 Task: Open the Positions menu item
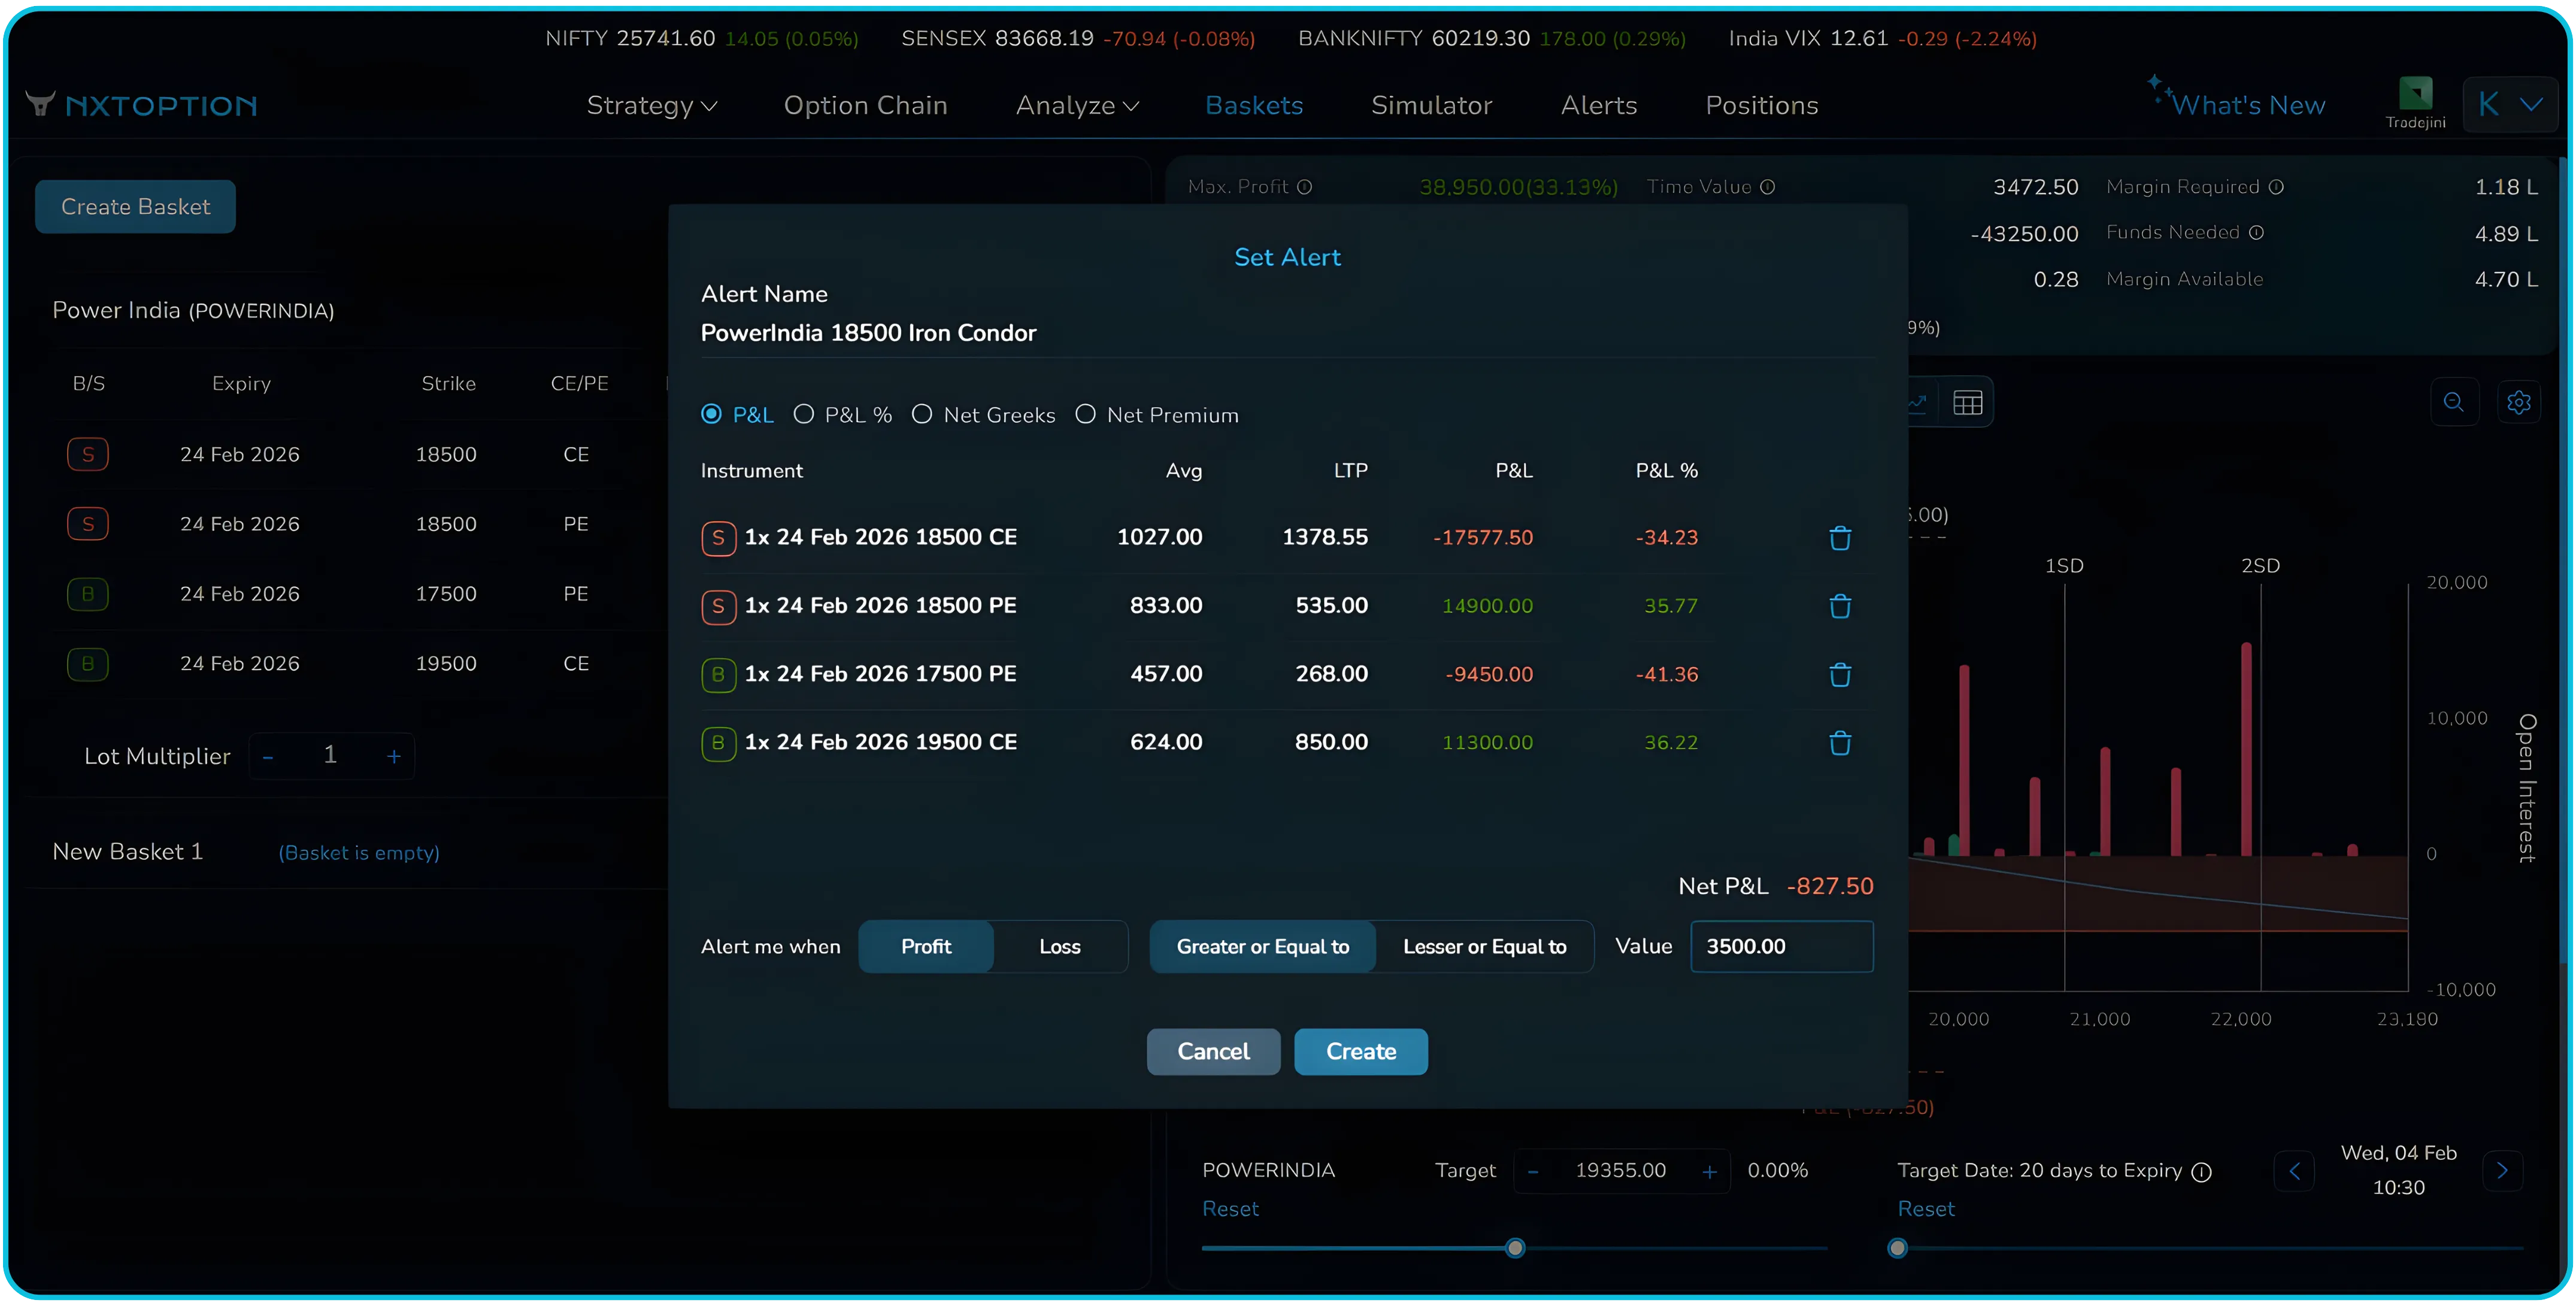pos(1762,105)
